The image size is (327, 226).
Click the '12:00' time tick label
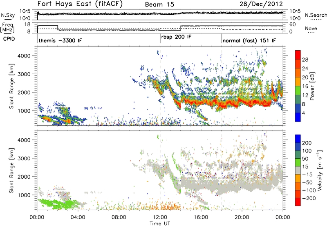[160, 217]
